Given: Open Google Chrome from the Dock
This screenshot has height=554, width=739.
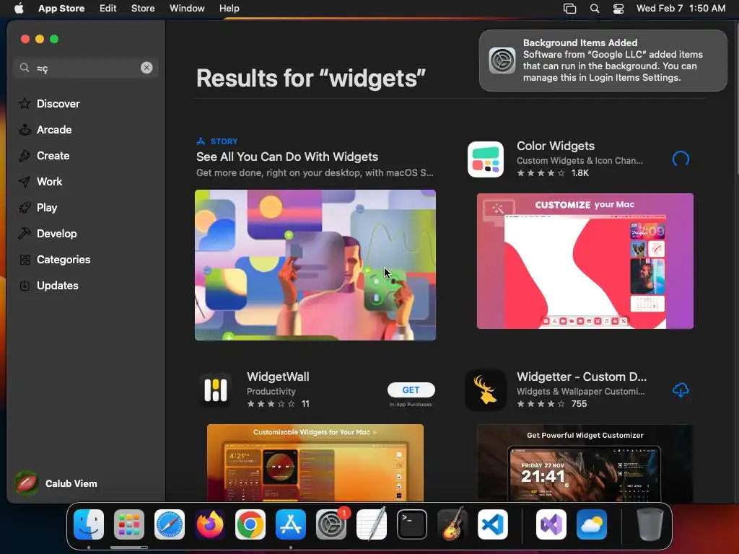Looking at the screenshot, I should [x=250, y=524].
